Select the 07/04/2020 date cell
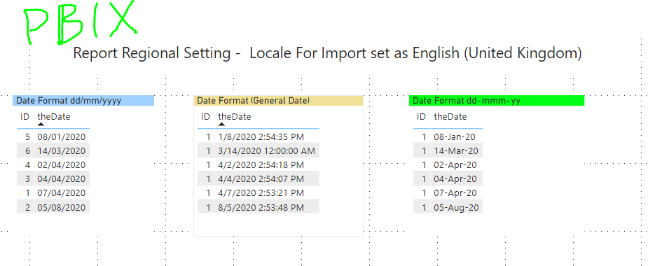Image resolution: width=648 pixels, height=266 pixels. [x=62, y=193]
